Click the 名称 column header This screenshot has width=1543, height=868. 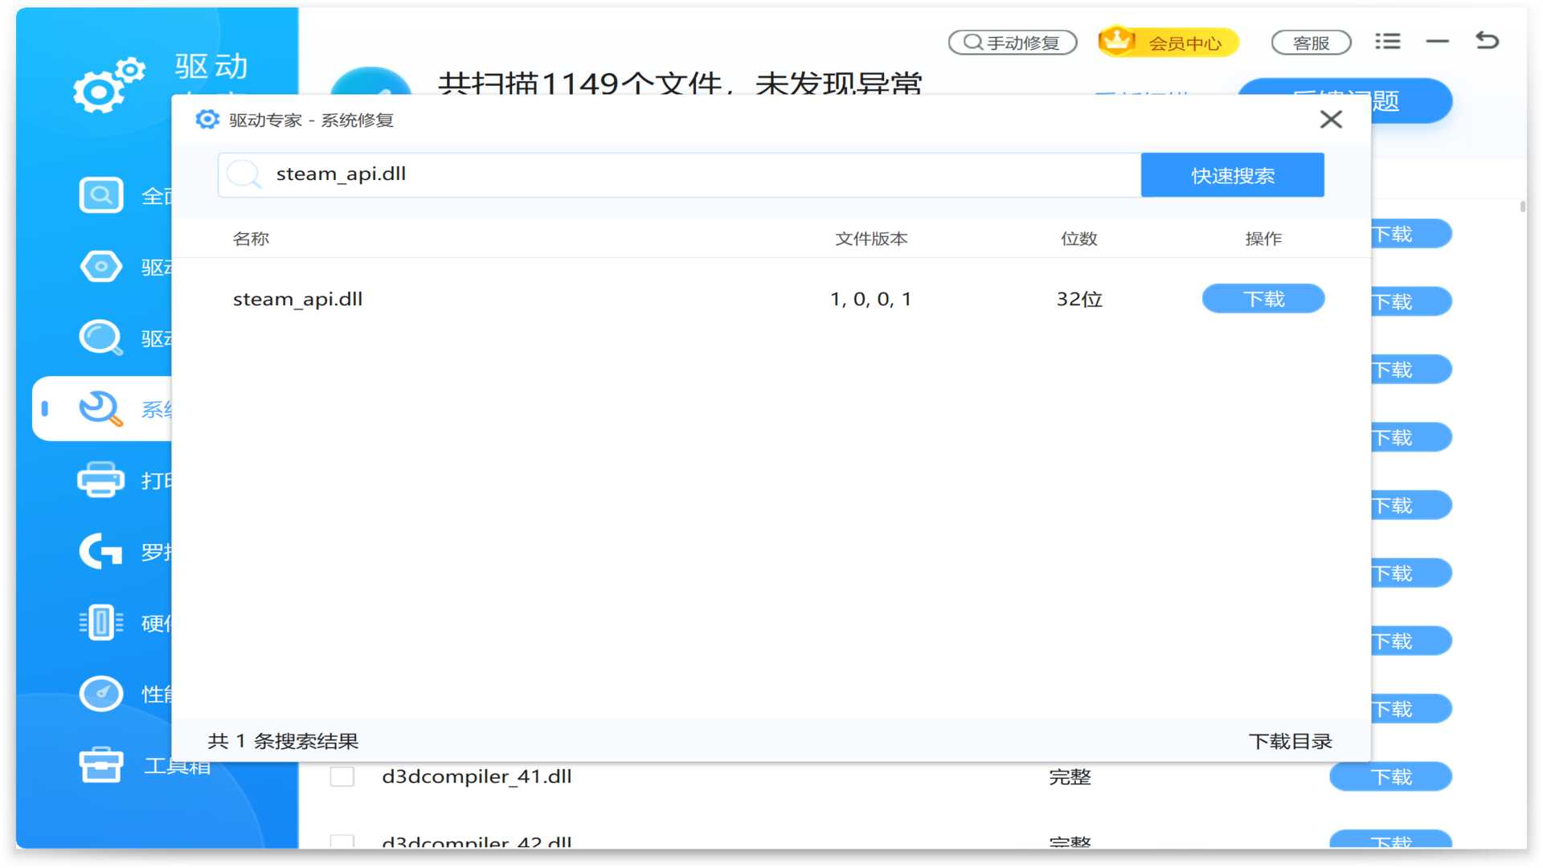pyautogui.click(x=251, y=239)
